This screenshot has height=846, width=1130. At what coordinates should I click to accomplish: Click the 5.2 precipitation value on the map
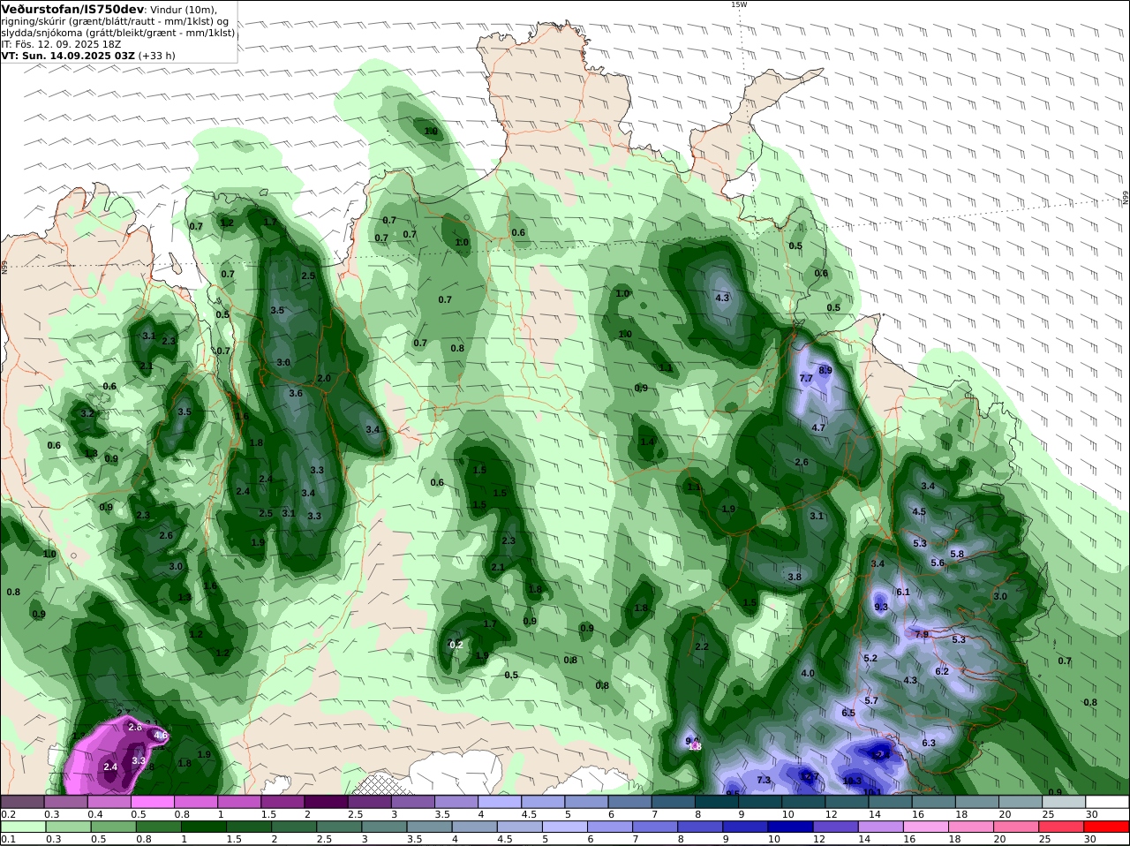point(870,658)
